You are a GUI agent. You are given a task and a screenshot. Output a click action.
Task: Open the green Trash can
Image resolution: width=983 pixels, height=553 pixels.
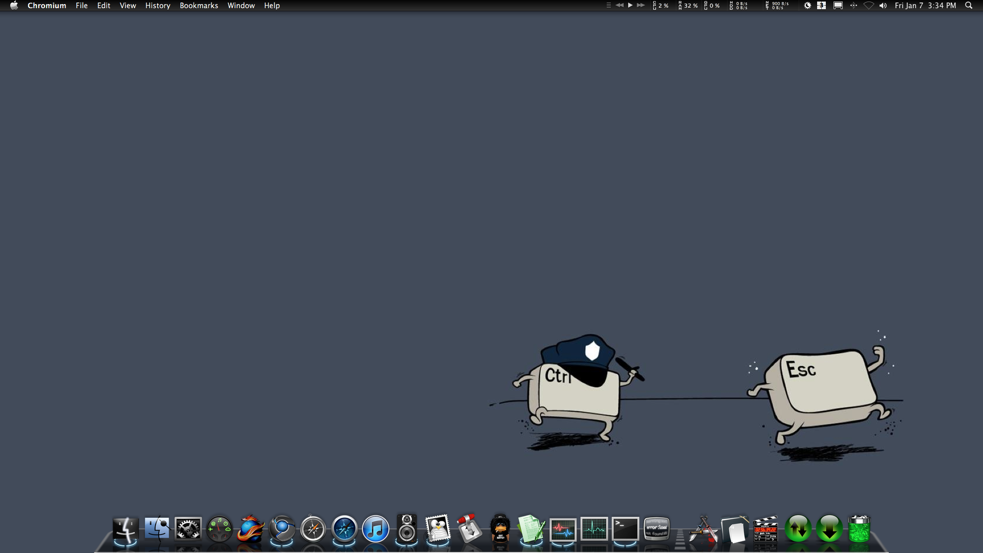[x=860, y=528]
